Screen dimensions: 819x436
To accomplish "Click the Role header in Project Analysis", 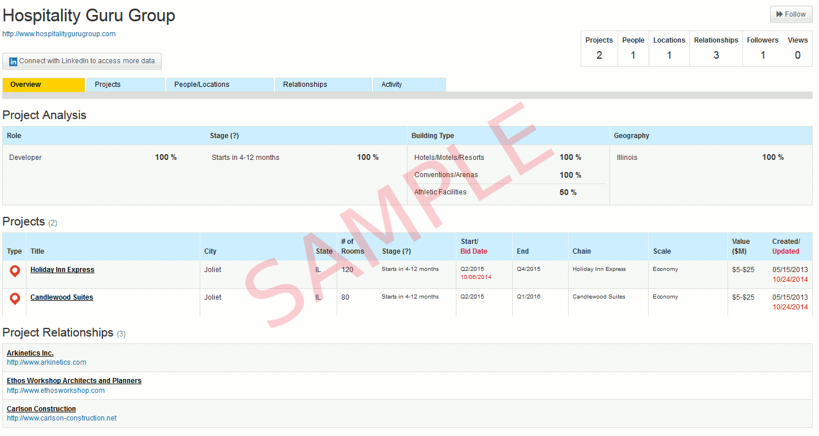I will coord(14,136).
